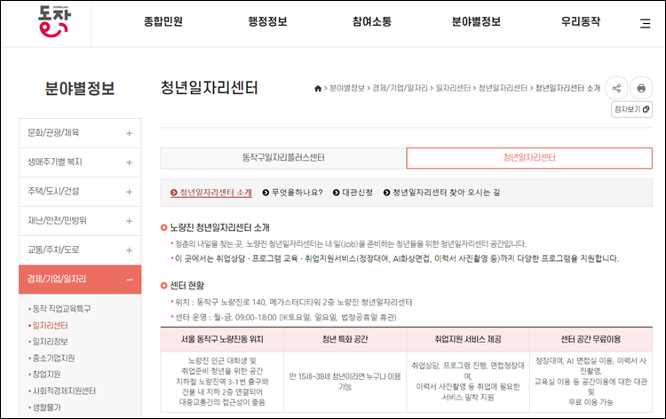666x419 pixels.
Task: Select 일자리센터 in sidebar submenu
Action: (50, 326)
